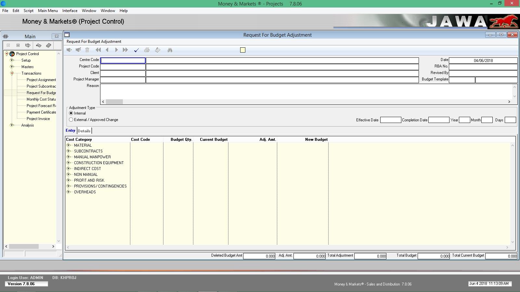Screen dimensions: 520x292
Task: Go to last record
Action: click(125, 50)
